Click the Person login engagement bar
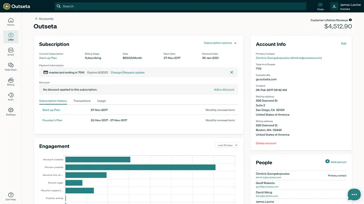 click(74, 183)
